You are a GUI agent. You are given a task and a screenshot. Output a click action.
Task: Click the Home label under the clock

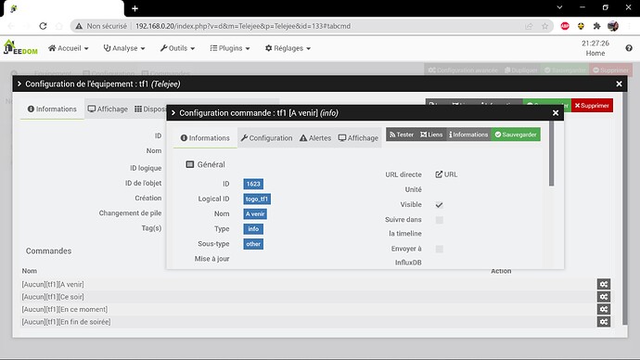click(x=595, y=53)
